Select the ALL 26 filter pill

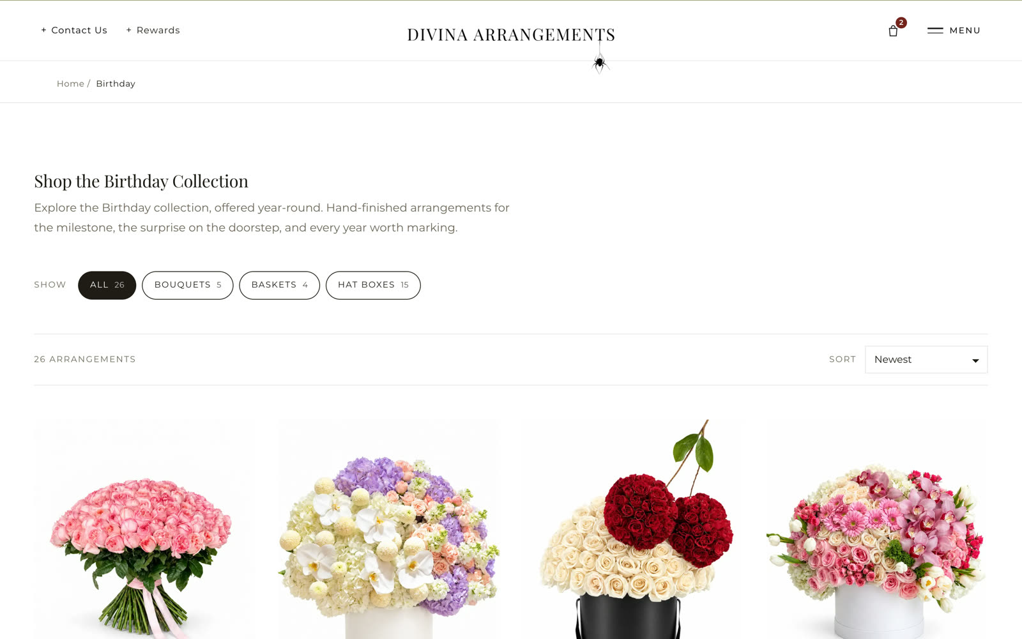[x=107, y=285]
